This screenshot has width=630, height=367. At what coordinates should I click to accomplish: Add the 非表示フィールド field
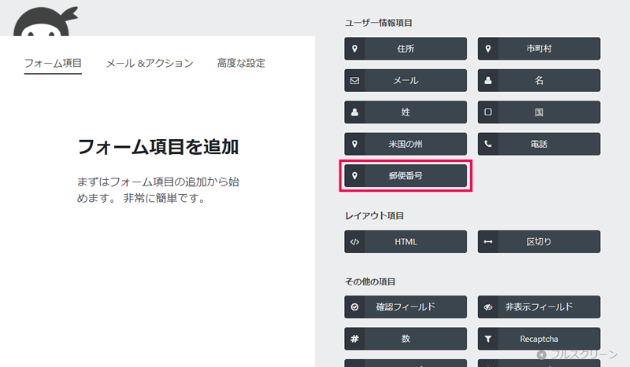coord(539,307)
